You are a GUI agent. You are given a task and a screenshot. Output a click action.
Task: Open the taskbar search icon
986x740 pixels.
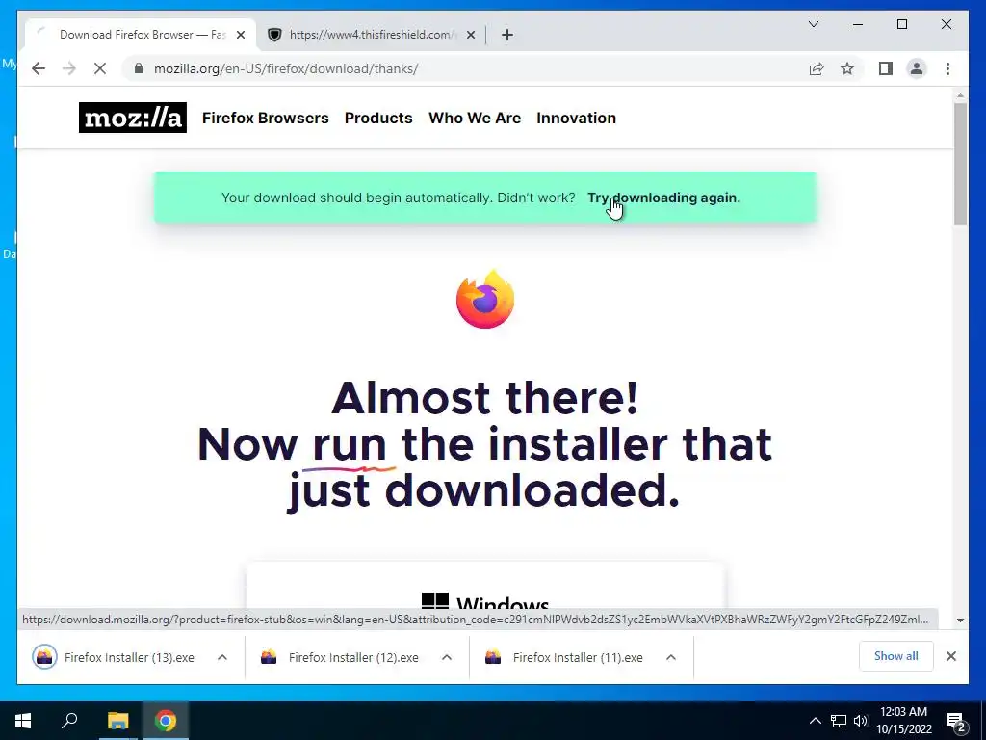click(69, 721)
